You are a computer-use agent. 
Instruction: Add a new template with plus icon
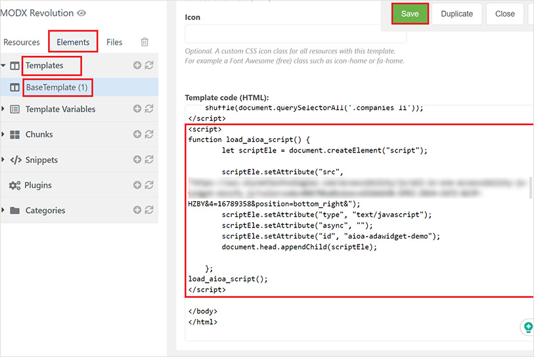point(137,65)
